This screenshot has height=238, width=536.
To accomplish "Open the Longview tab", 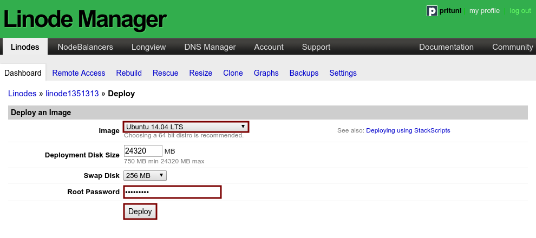I will tap(149, 47).
